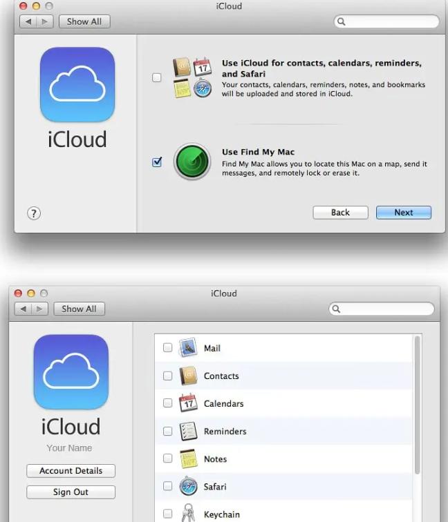Click the Next button

pyautogui.click(x=404, y=213)
